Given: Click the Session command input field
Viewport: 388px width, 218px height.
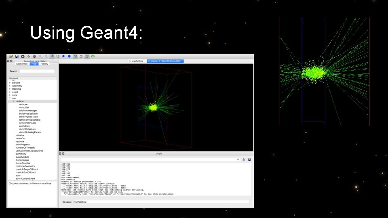Looking at the screenshot, I should (x=161, y=202).
